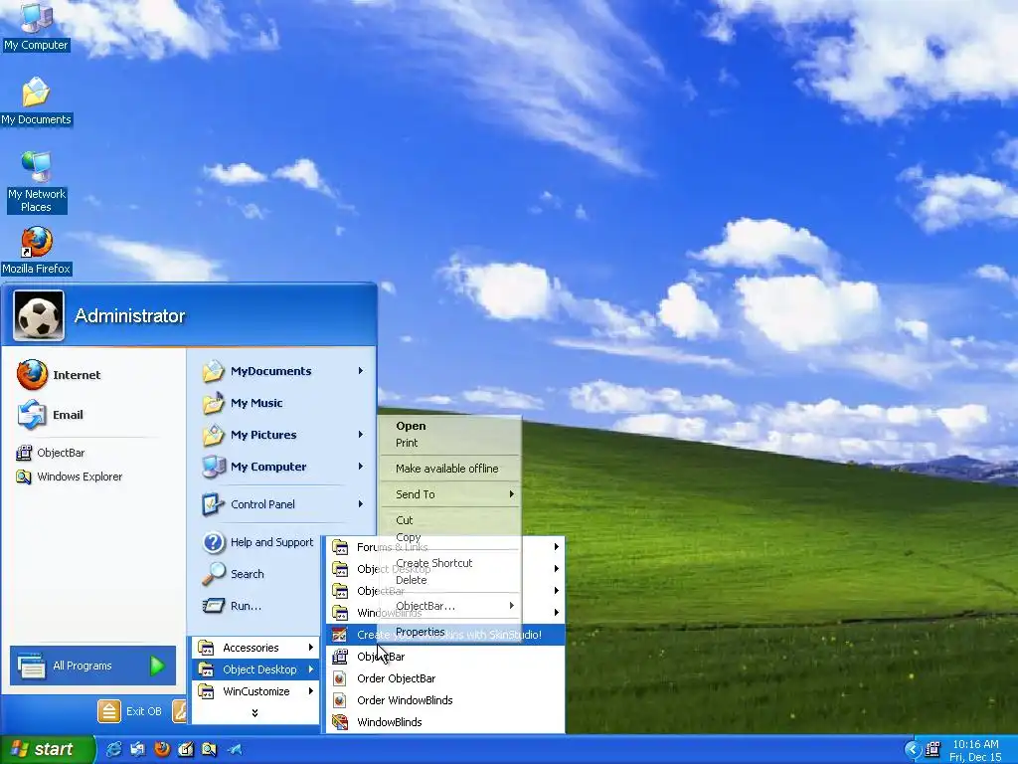Image resolution: width=1018 pixels, height=764 pixels.
Task: Show more programs with the double chevron
Action: pos(255,712)
